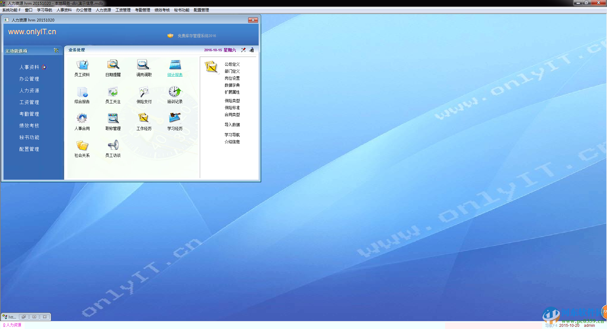
Task: Click the 扩展属性 link
Action: pyautogui.click(x=232, y=92)
